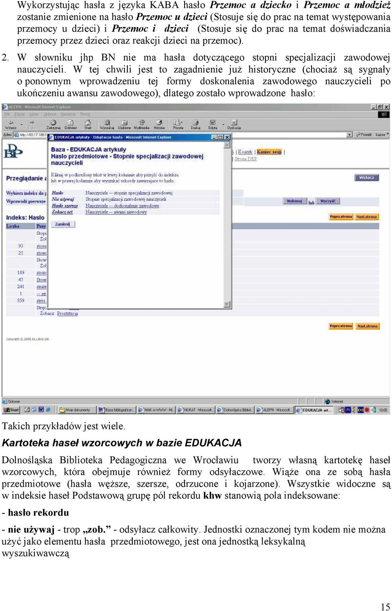Click index count 109 in Liczba column
Screen dimensions: 392x611
tap(21, 272)
